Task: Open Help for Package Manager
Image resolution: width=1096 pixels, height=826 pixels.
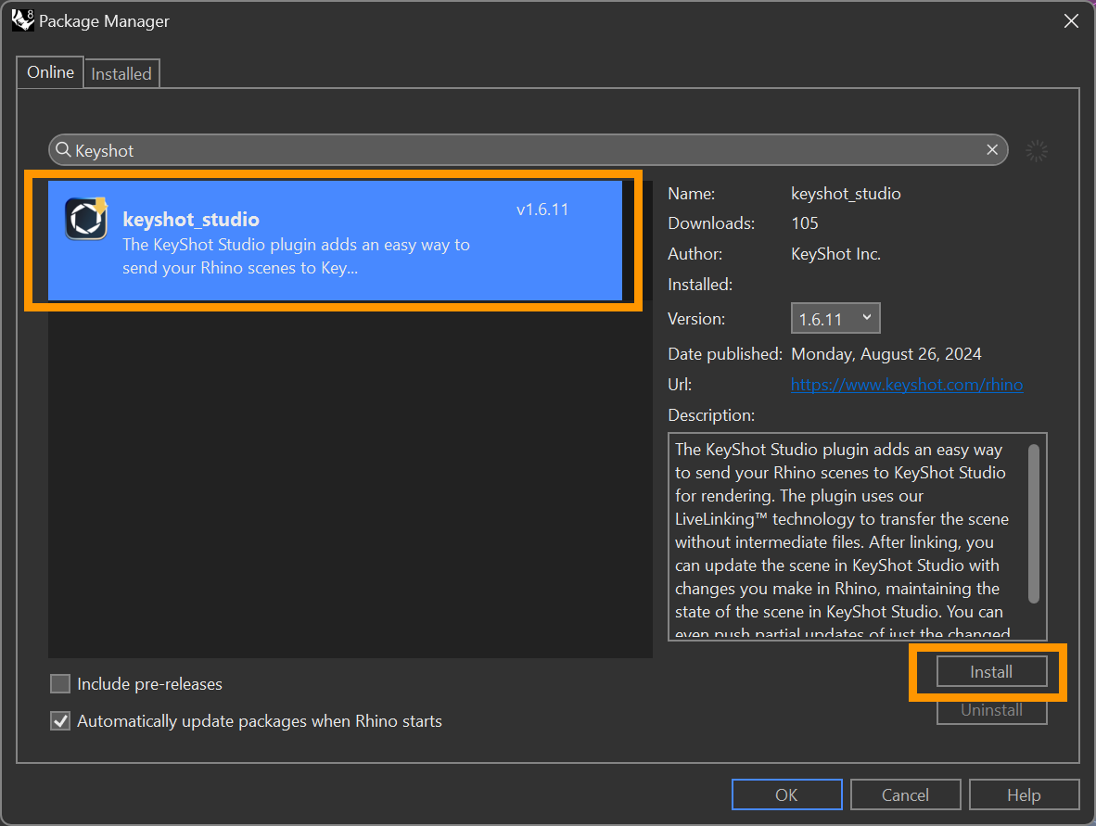Action: 1024,794
